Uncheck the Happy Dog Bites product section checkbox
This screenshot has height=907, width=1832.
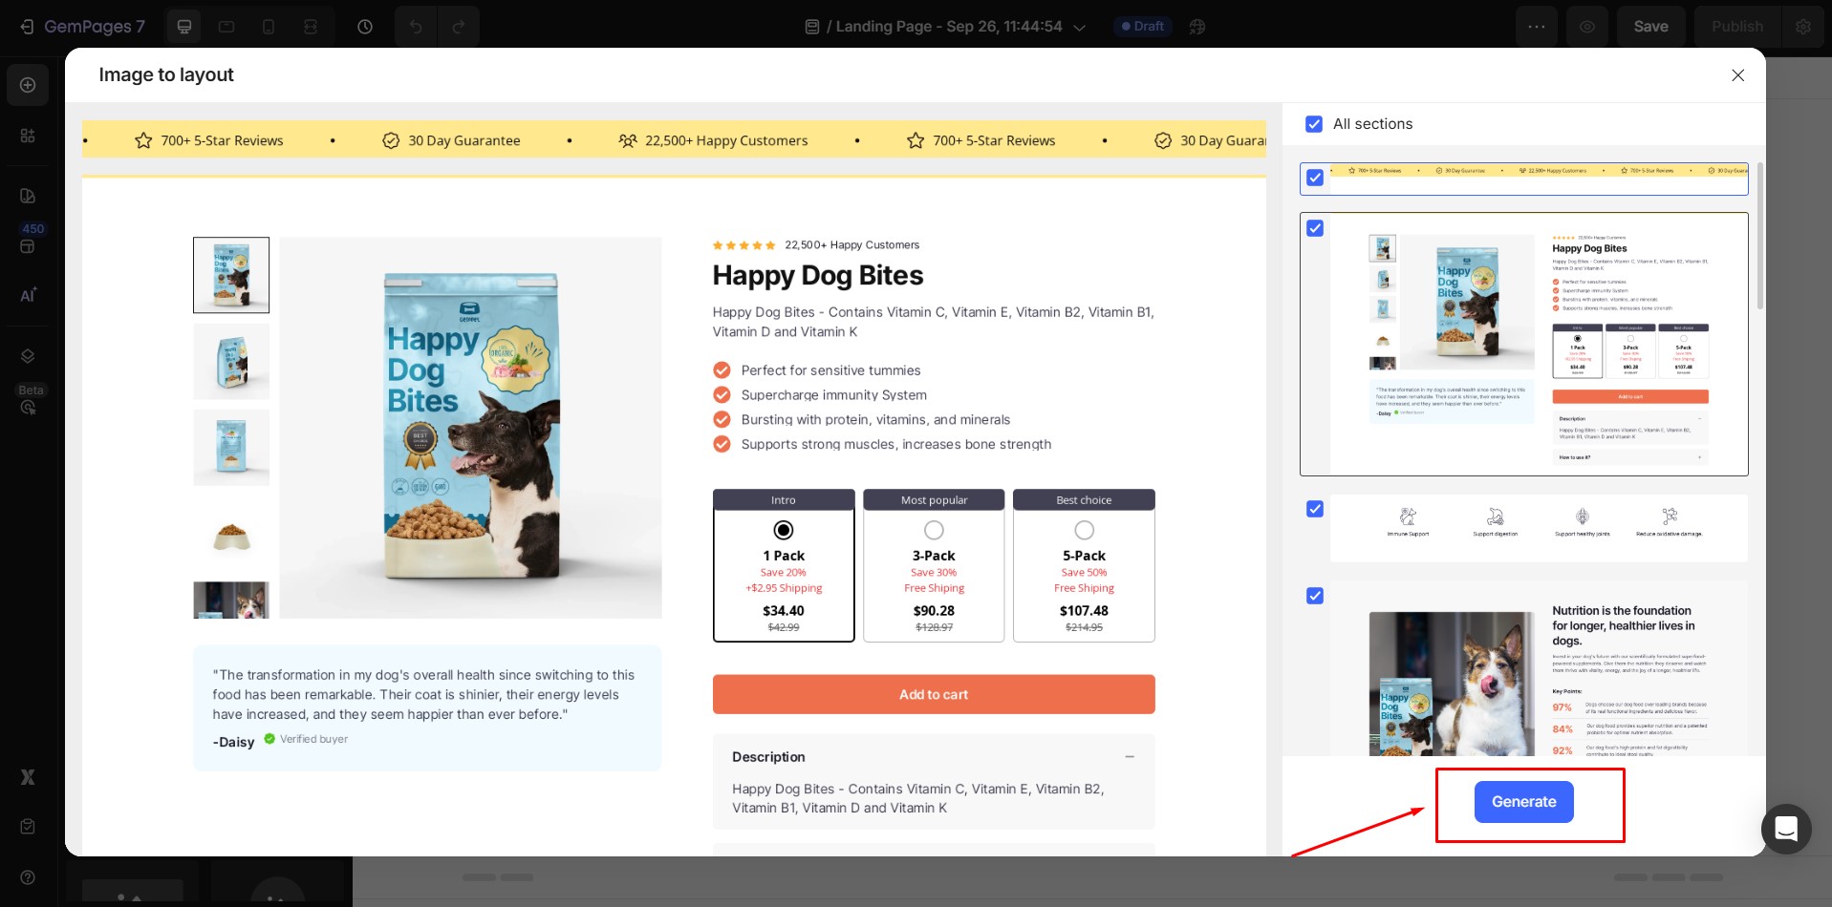1315,228
